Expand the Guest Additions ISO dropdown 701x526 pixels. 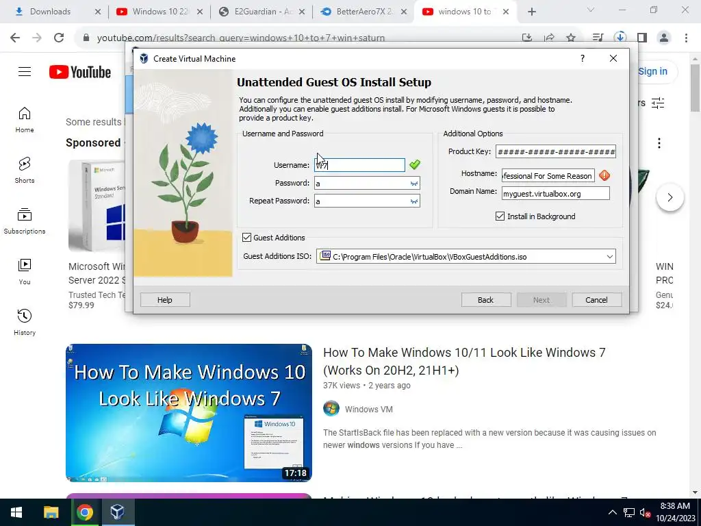tap(609, 257)
